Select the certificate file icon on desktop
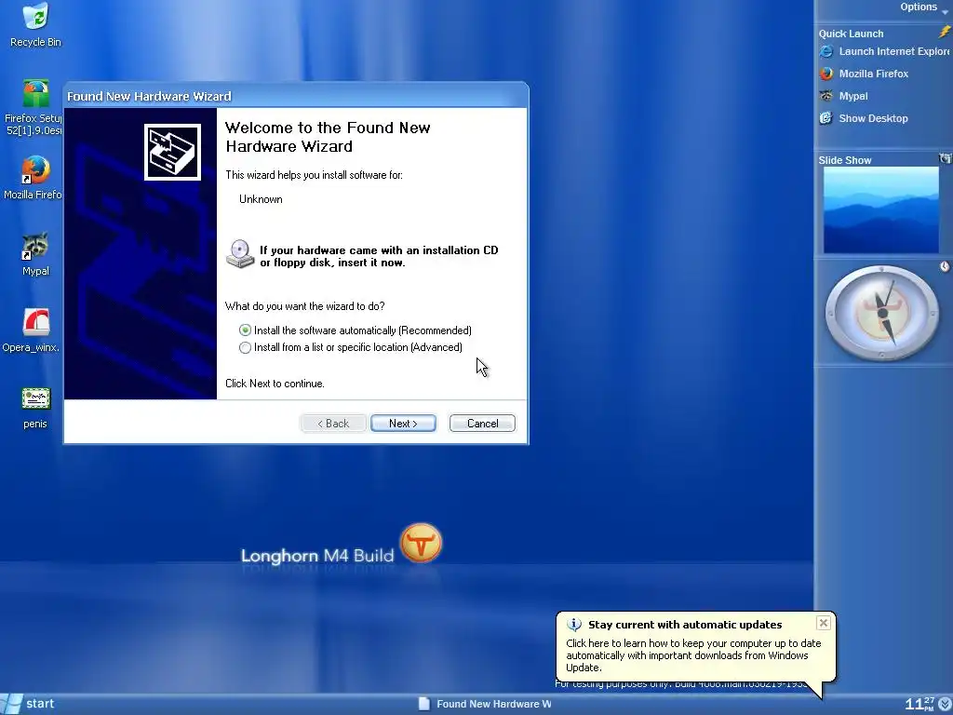 click(36, 398)
